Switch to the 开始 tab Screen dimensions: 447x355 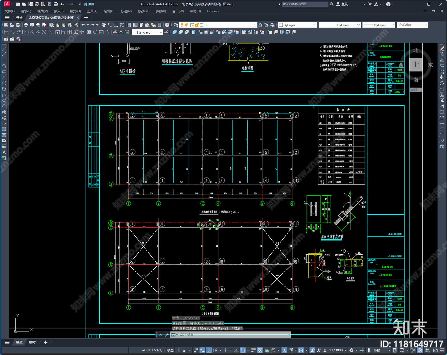tap(19, 18)
